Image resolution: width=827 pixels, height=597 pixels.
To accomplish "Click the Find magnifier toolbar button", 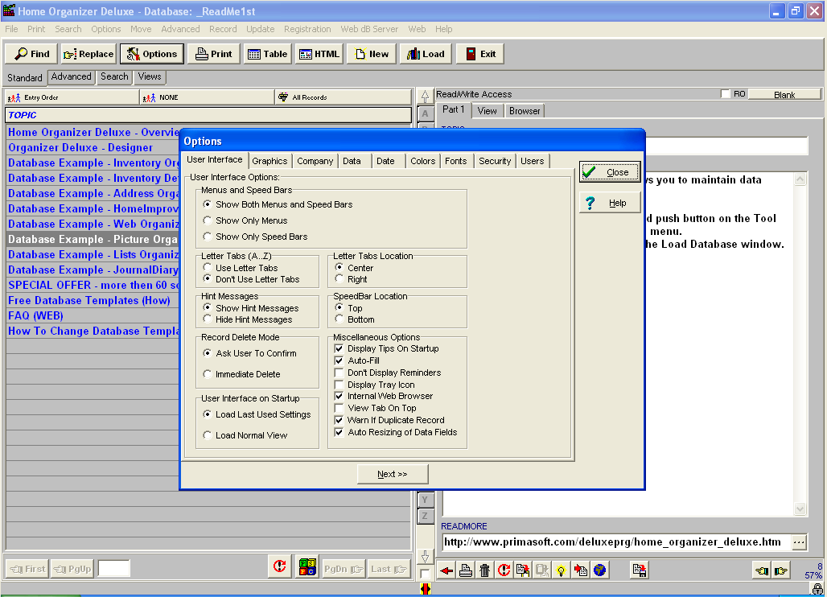I will (32, 54).
